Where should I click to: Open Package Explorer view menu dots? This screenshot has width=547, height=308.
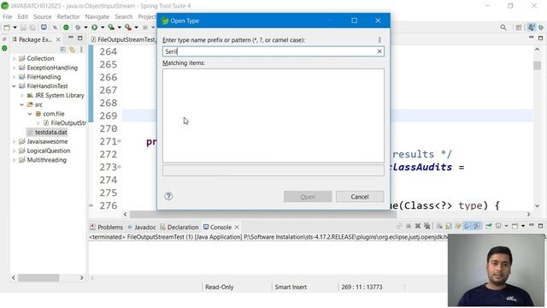pos(81,50)
